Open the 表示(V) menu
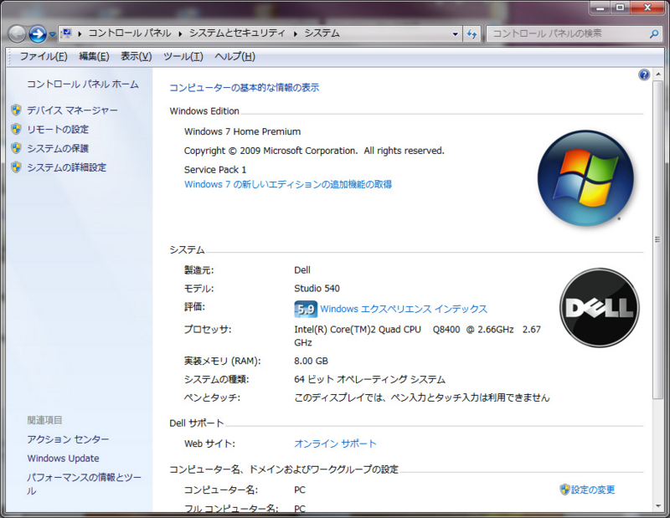Screen dimensions: 670x518 click(x=137, y=56)
